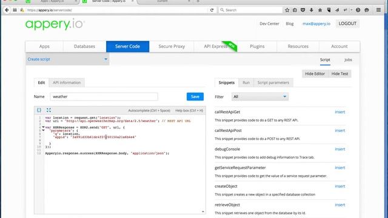Image resolution: width=388 pixels, height=218 pixels.
Task: Expand the Create script dropdown
Action: click(x=67, y=59)
